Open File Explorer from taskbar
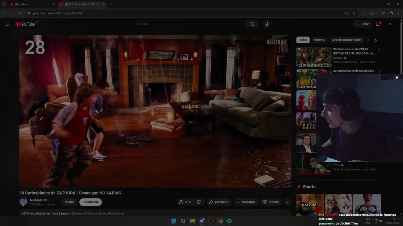 pos(192,221)
